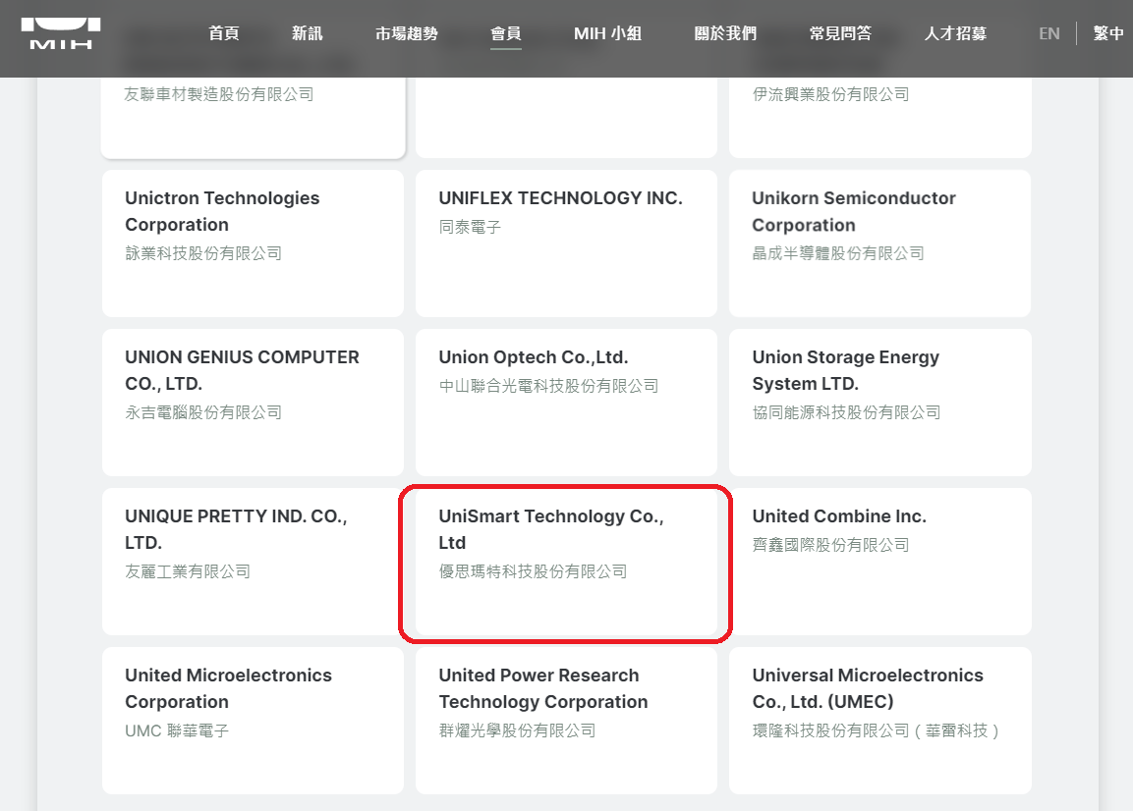Open the Universal Microelectronics Co., Ltd. (UMEC) card
The height and width of the screenshot is (811, 1133).
click(880, 720)
